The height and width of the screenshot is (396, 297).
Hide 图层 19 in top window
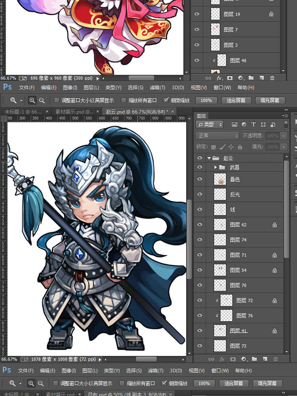197,14
